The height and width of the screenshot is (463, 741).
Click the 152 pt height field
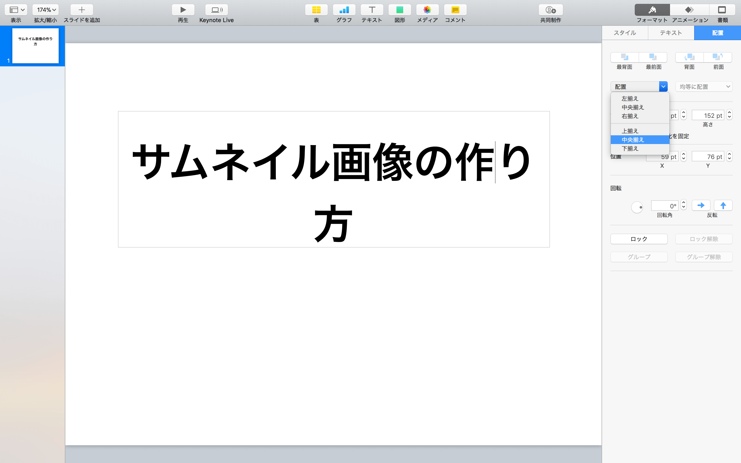tap(708, 115)
